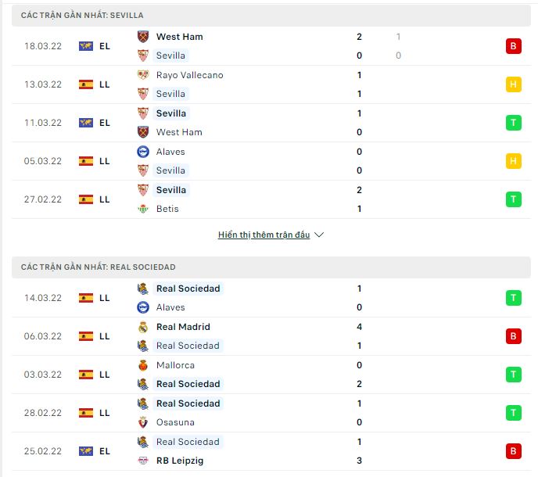
Task: Open the Real Sociedad vs Alaves team link
Action: tap(188, 289)
